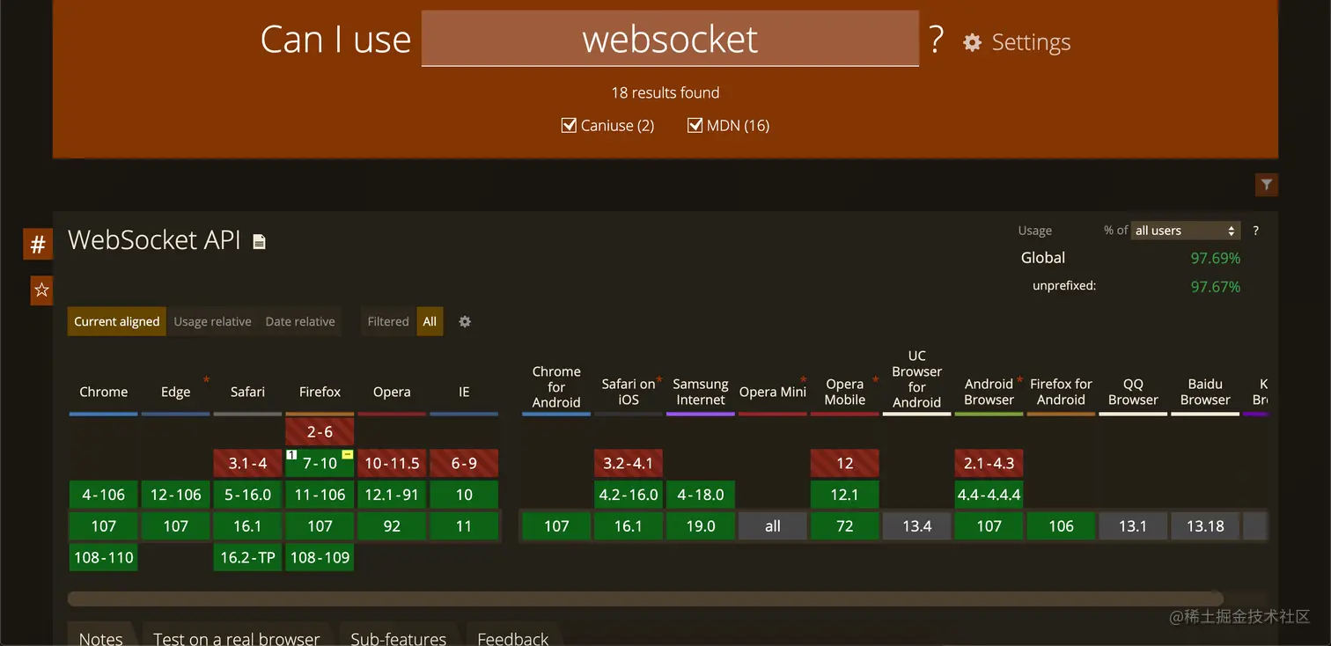This screenshot has height=646, width=1331.
Task: Click Edge 12-106 cell
Action: [x=176, y=495]
